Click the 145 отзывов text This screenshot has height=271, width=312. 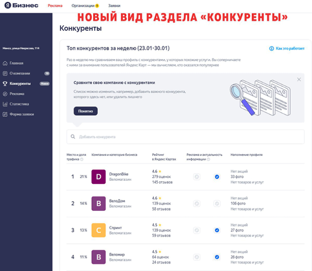point(162,182)
